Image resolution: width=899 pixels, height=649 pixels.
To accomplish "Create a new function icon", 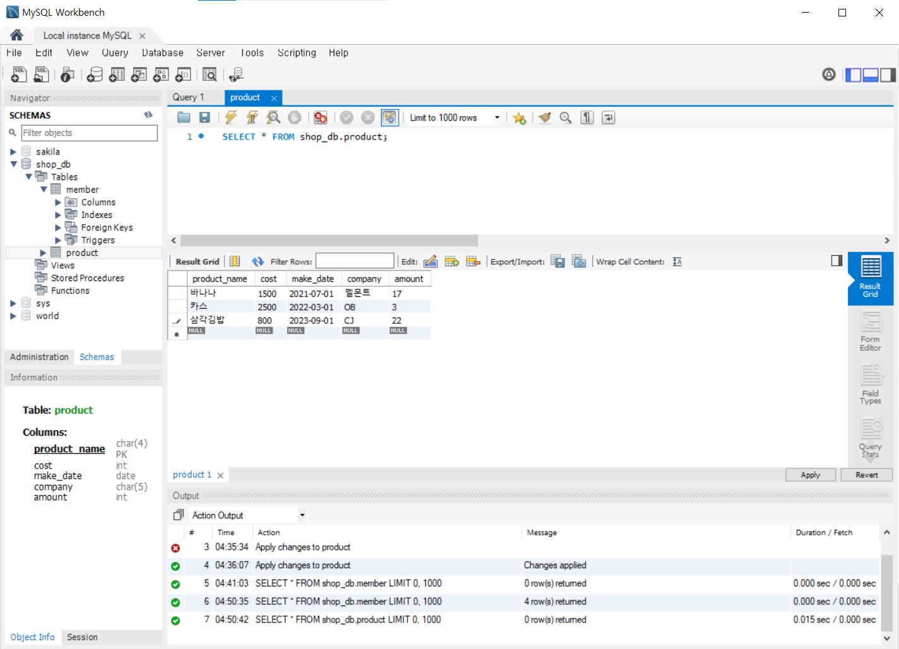I will pyautogui.click(x=183, y=74).
